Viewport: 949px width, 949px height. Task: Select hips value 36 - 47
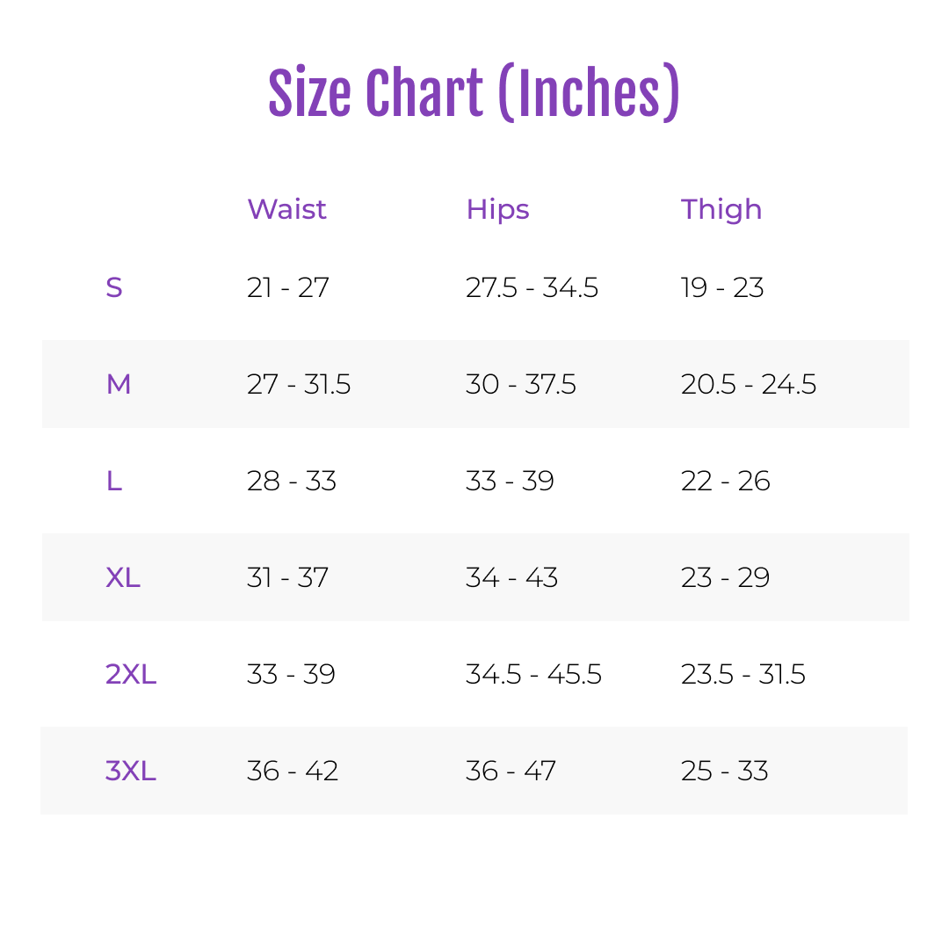coord(511,772)
